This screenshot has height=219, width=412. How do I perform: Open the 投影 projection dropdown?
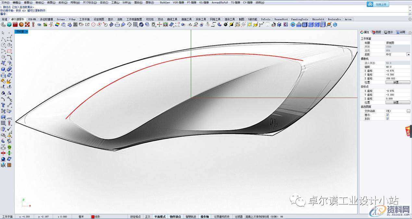pyautogui.click(x=408, y=55)
